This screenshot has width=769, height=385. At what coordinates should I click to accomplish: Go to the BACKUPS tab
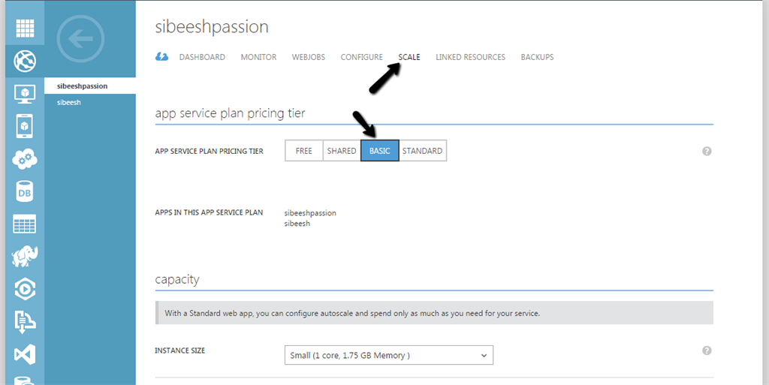pyautogui.click(x=537, y=57)
